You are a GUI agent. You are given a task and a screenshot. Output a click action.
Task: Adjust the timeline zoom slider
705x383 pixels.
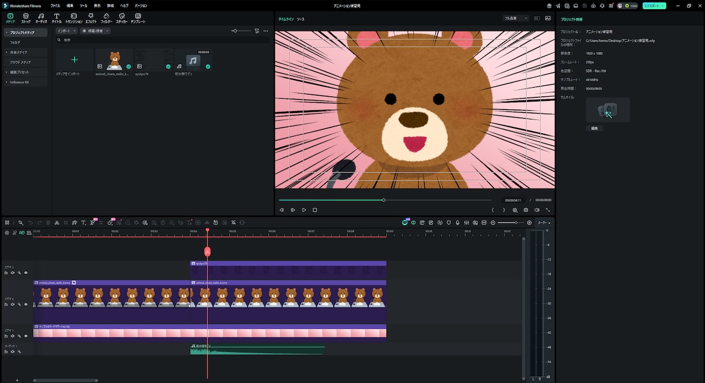511,223
